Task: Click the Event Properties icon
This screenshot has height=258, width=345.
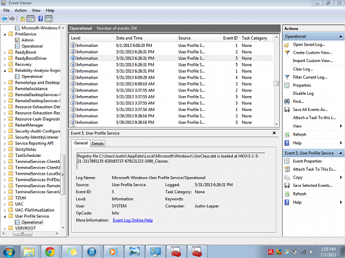Action: tap(287, 161)
